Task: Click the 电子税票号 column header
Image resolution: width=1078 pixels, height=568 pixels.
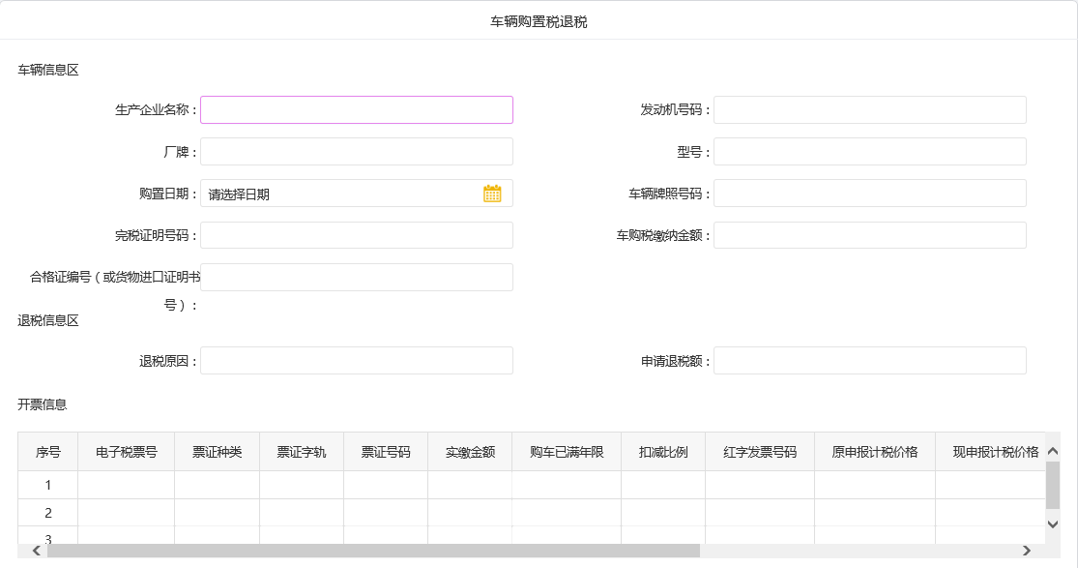Action: pos(126,452)
